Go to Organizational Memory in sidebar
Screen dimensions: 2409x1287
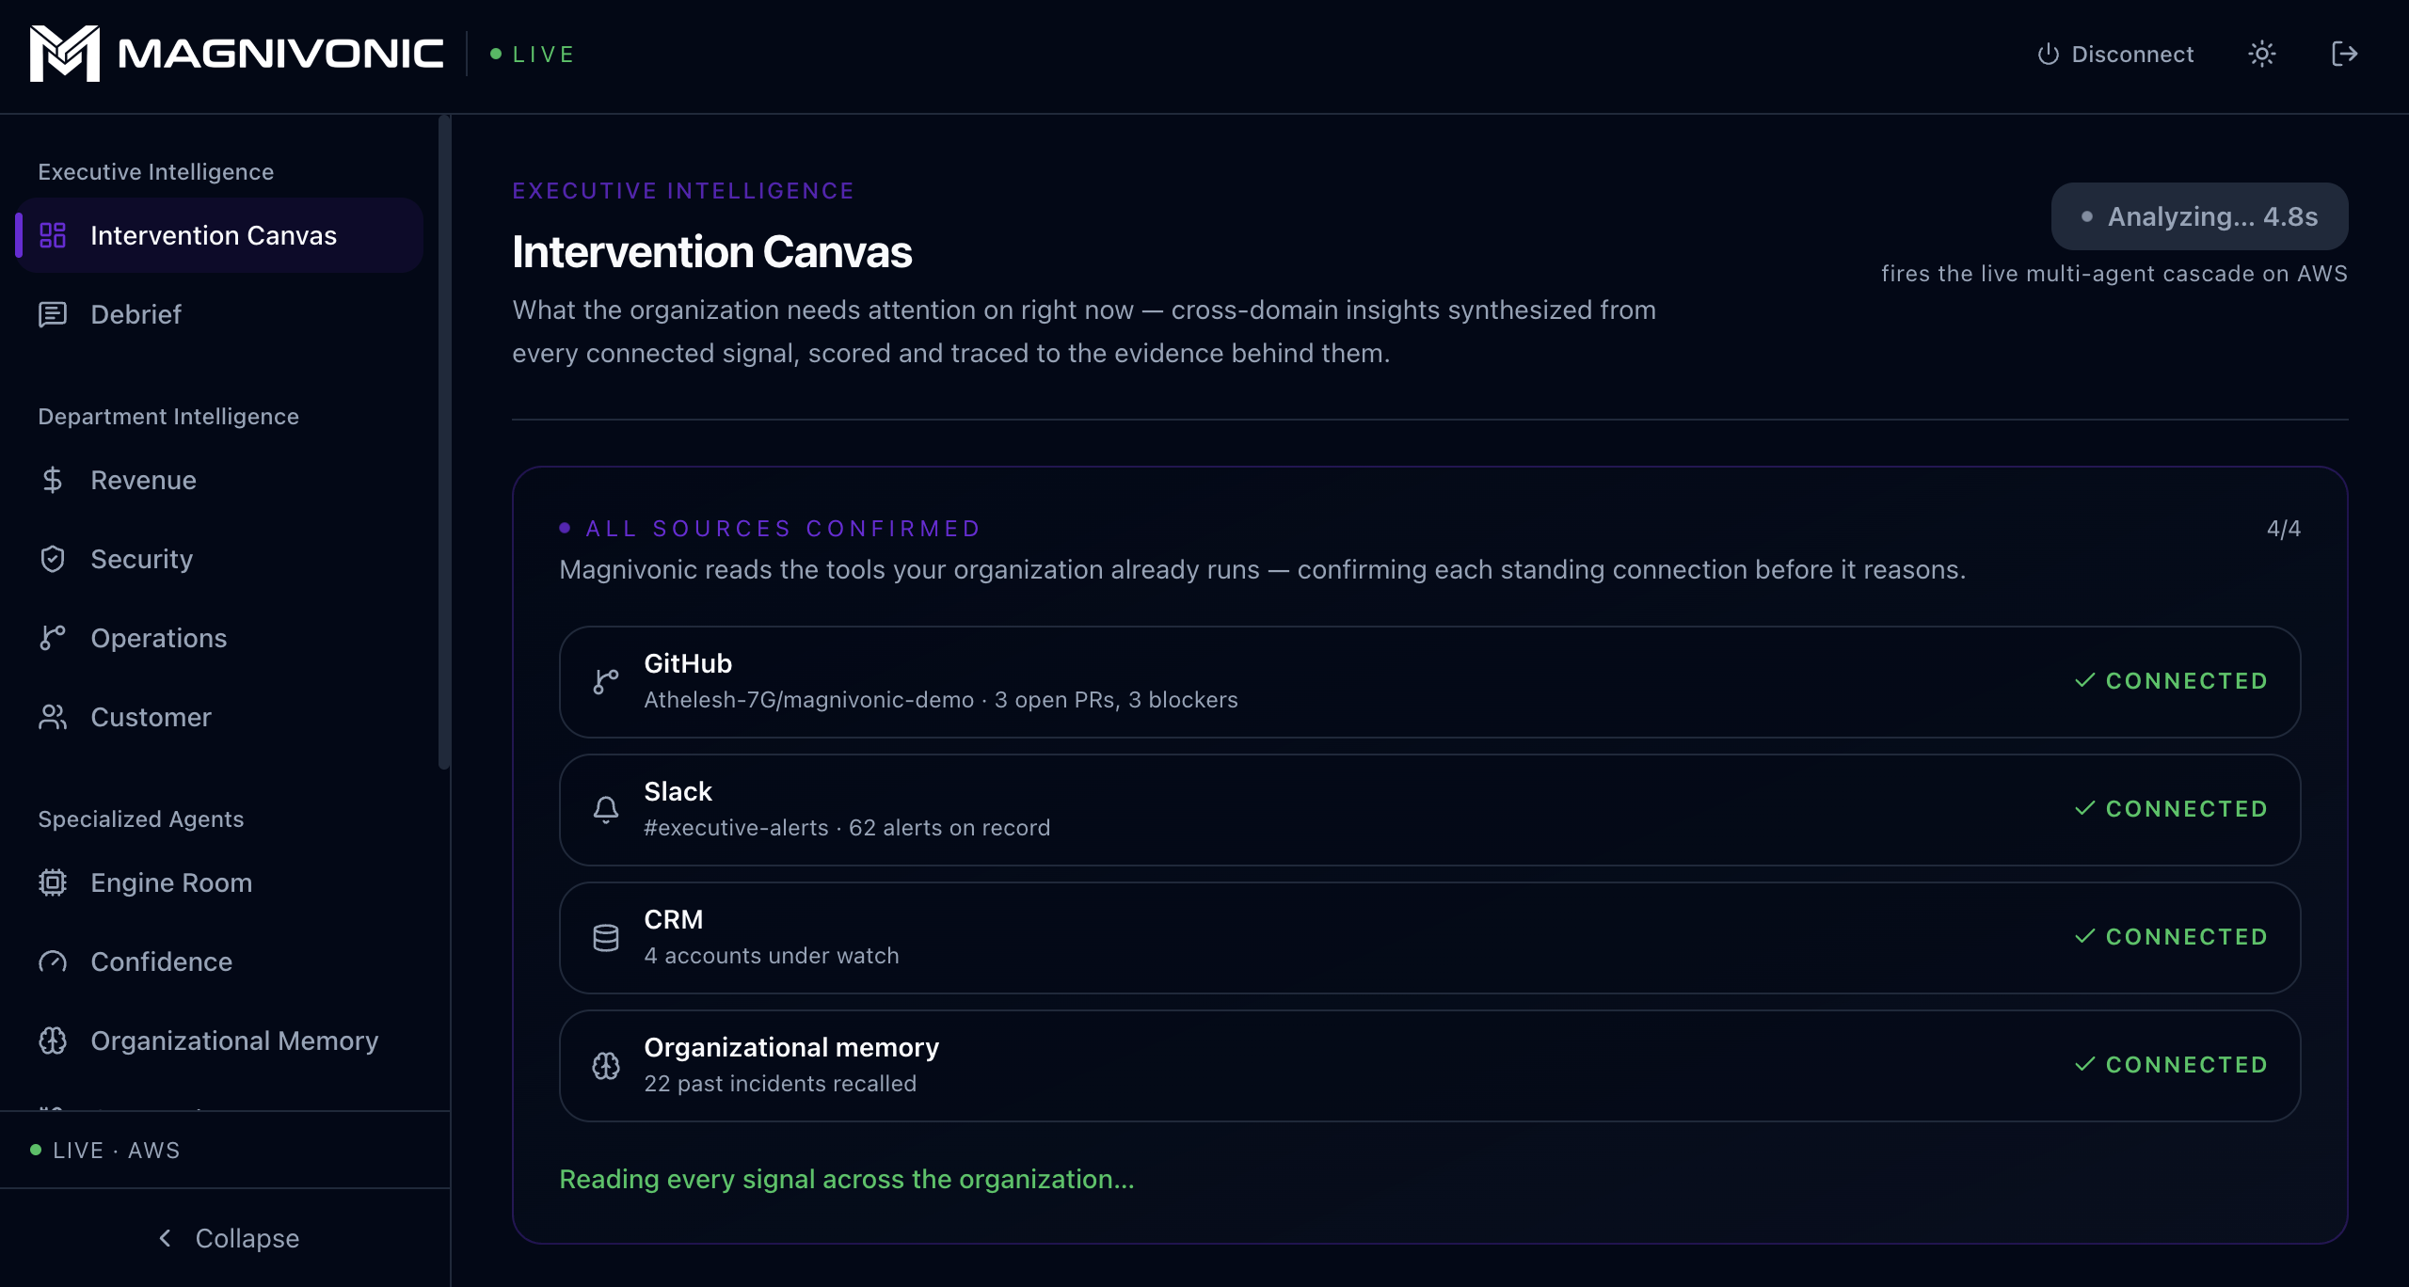219,1041
